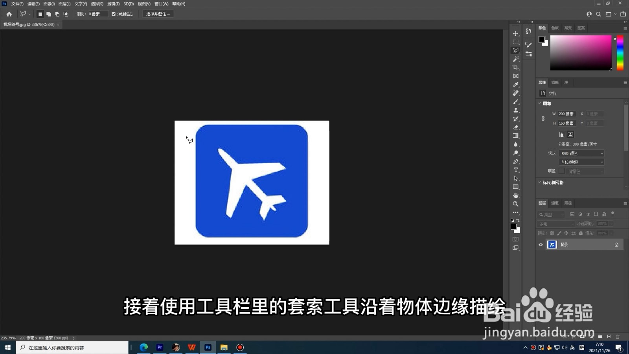Screen dimensions: 629x354
Task: Set canvas to portrait orientation
Action: pyautogui.click(x=562, y=135)
